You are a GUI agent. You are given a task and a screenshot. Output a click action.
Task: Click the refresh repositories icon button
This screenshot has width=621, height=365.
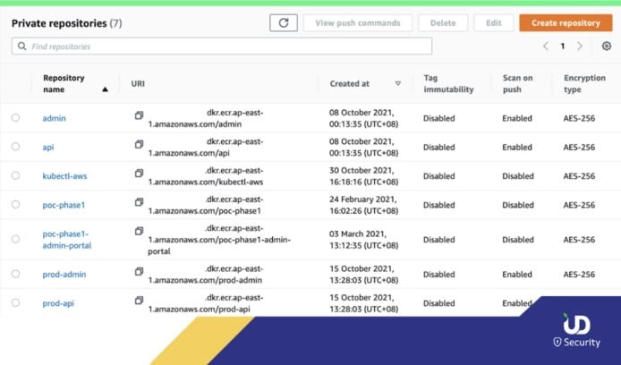point(284,23)
